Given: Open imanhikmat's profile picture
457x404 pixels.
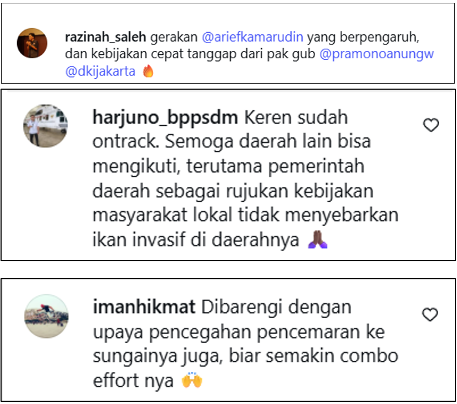Looking at the screenshot, I should (47, 316).
